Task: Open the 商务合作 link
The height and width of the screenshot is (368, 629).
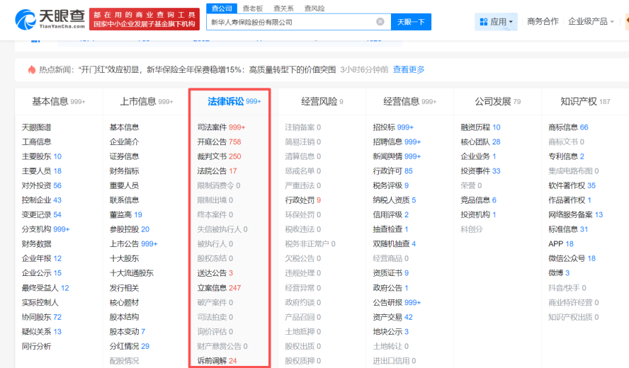Action: pyautogui.click(x=543, y=22)
